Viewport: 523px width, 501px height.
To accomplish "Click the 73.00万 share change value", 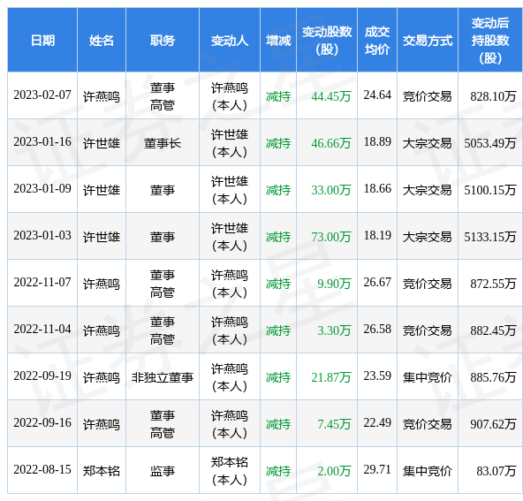I will [x=331, y=237].
